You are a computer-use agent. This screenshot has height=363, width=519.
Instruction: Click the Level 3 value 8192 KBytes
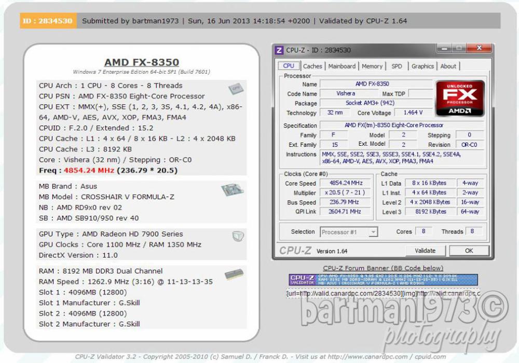[430, 212]
